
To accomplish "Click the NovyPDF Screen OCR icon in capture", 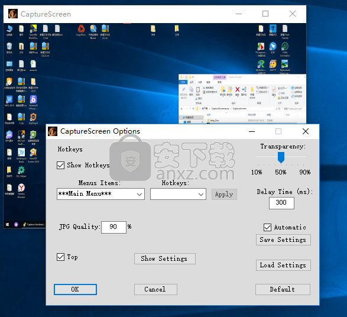I will (33, 153).
